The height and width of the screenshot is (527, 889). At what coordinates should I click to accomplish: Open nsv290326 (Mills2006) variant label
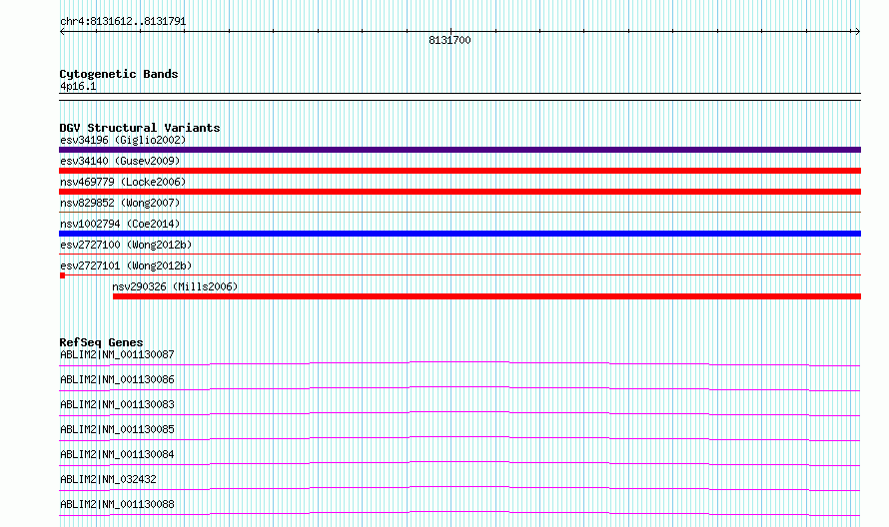(175, 286)
